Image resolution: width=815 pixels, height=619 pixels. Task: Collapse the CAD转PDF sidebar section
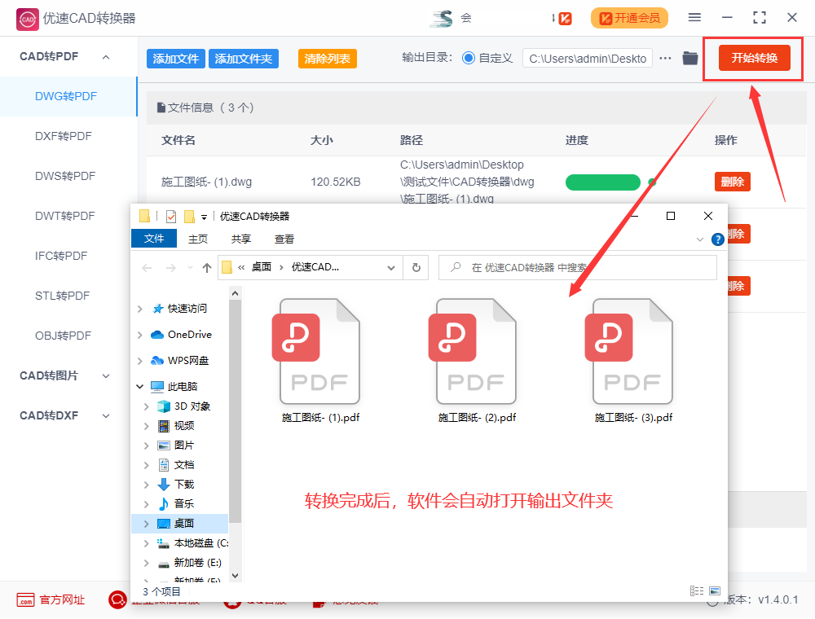[x=105, y=56]
